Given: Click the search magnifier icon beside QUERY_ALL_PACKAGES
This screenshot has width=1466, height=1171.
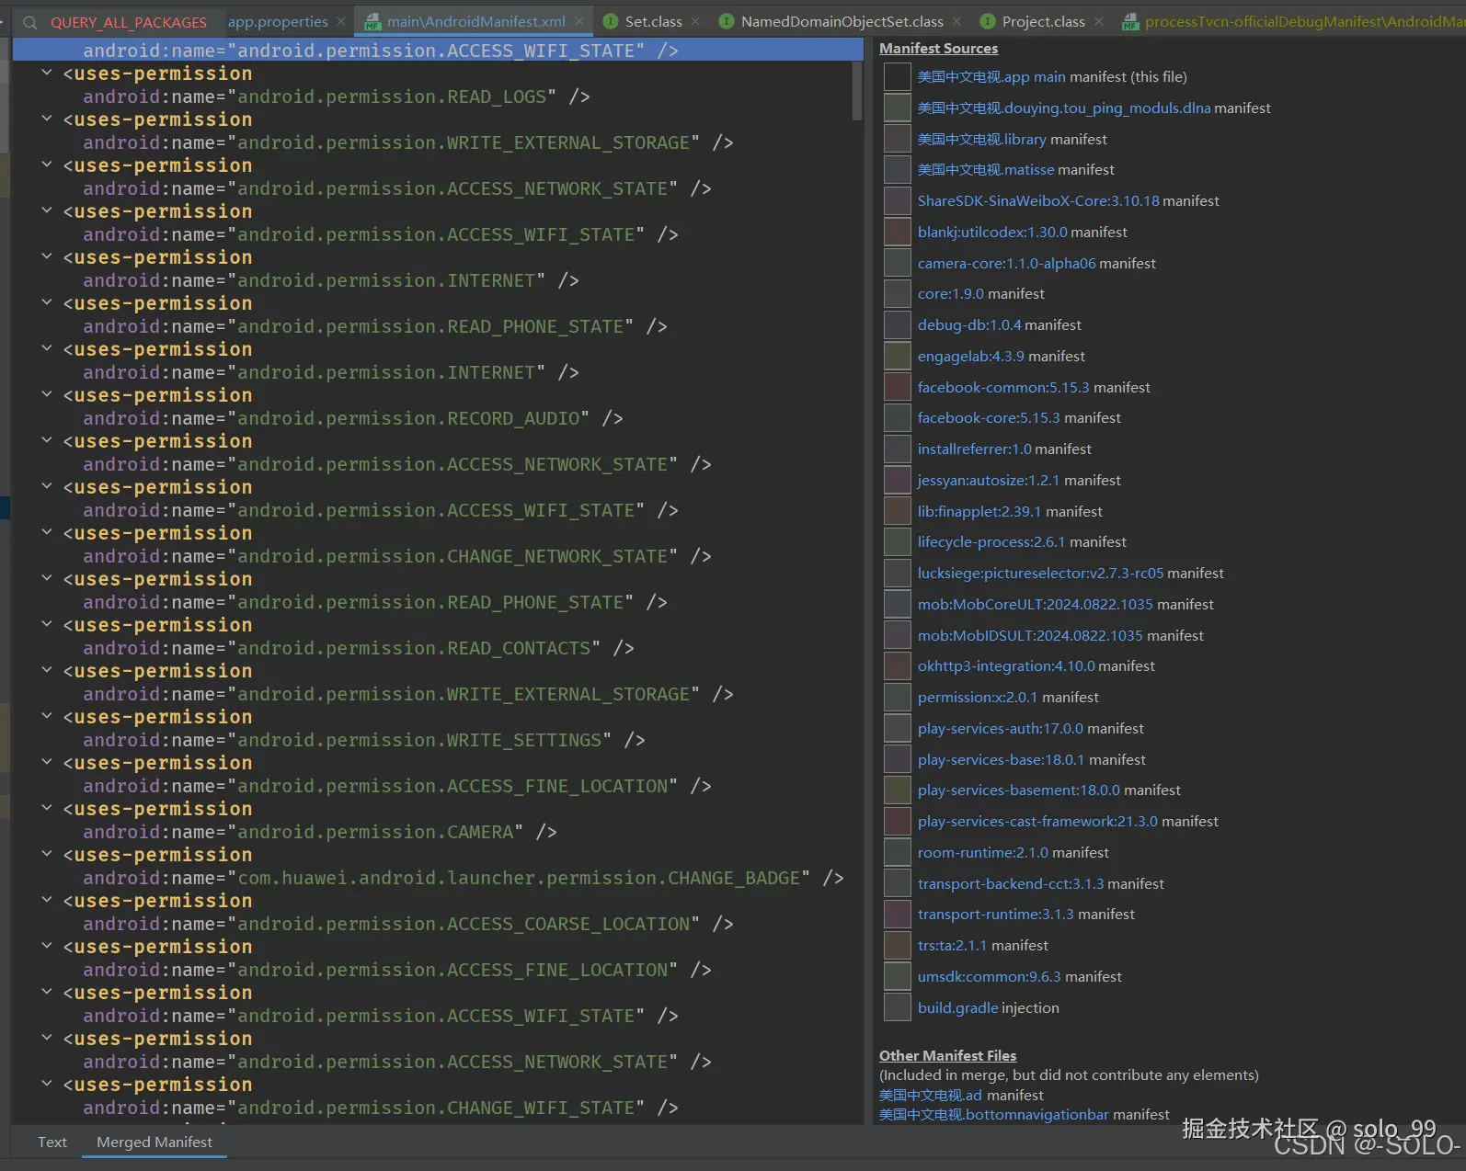Looking at the screenshot, I should click(30, 22).
